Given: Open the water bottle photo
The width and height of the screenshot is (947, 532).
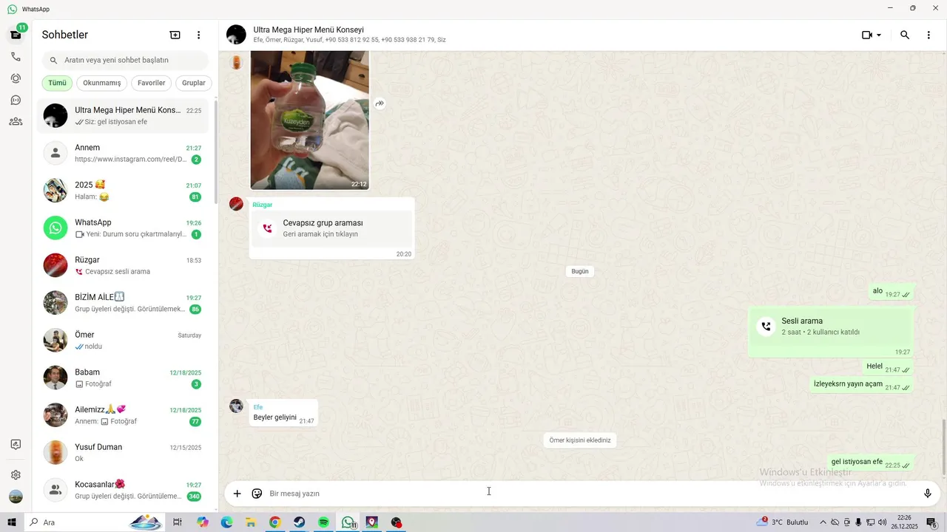Looking at the screenshot, I should pyautogui.click(x=309, y=120).
